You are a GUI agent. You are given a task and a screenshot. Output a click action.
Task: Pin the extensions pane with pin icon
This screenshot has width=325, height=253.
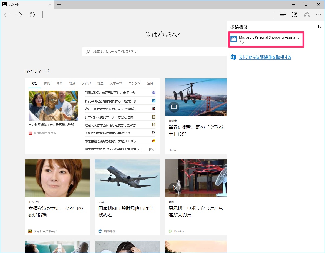[x=319, y=27]
